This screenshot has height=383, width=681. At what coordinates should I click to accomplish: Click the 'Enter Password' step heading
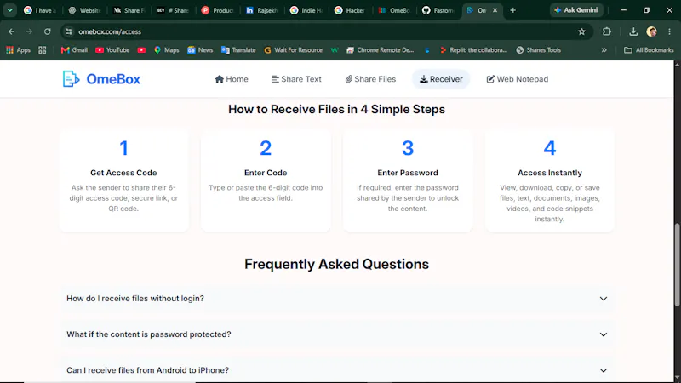(x=408, y=173)
